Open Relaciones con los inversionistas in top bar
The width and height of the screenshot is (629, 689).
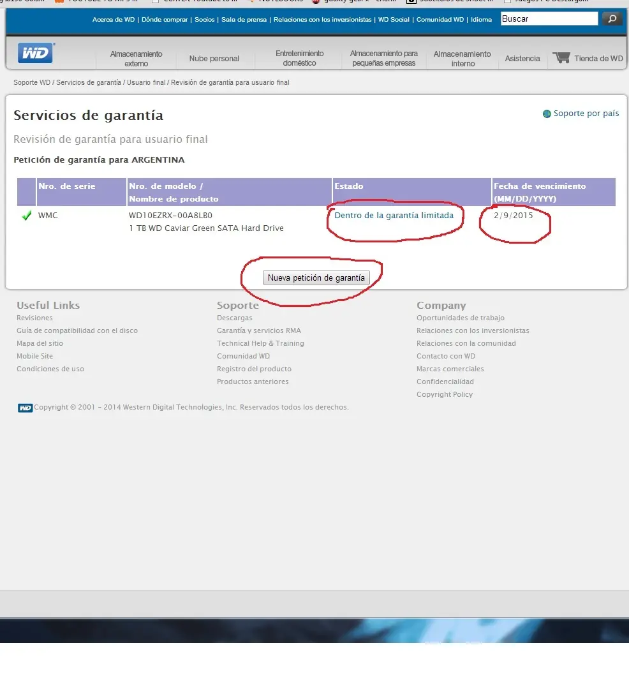click(x=322, y=19)
